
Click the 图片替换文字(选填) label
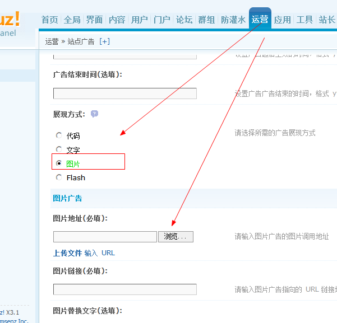click(x=87, y=311)
